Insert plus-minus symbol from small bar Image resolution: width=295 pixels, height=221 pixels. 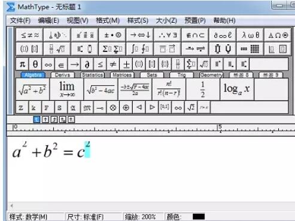click(x=126, y=64)
